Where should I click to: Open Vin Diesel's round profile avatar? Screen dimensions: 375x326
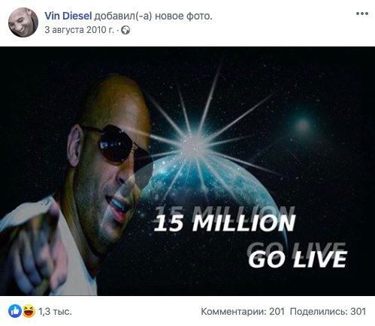[23, 22]
